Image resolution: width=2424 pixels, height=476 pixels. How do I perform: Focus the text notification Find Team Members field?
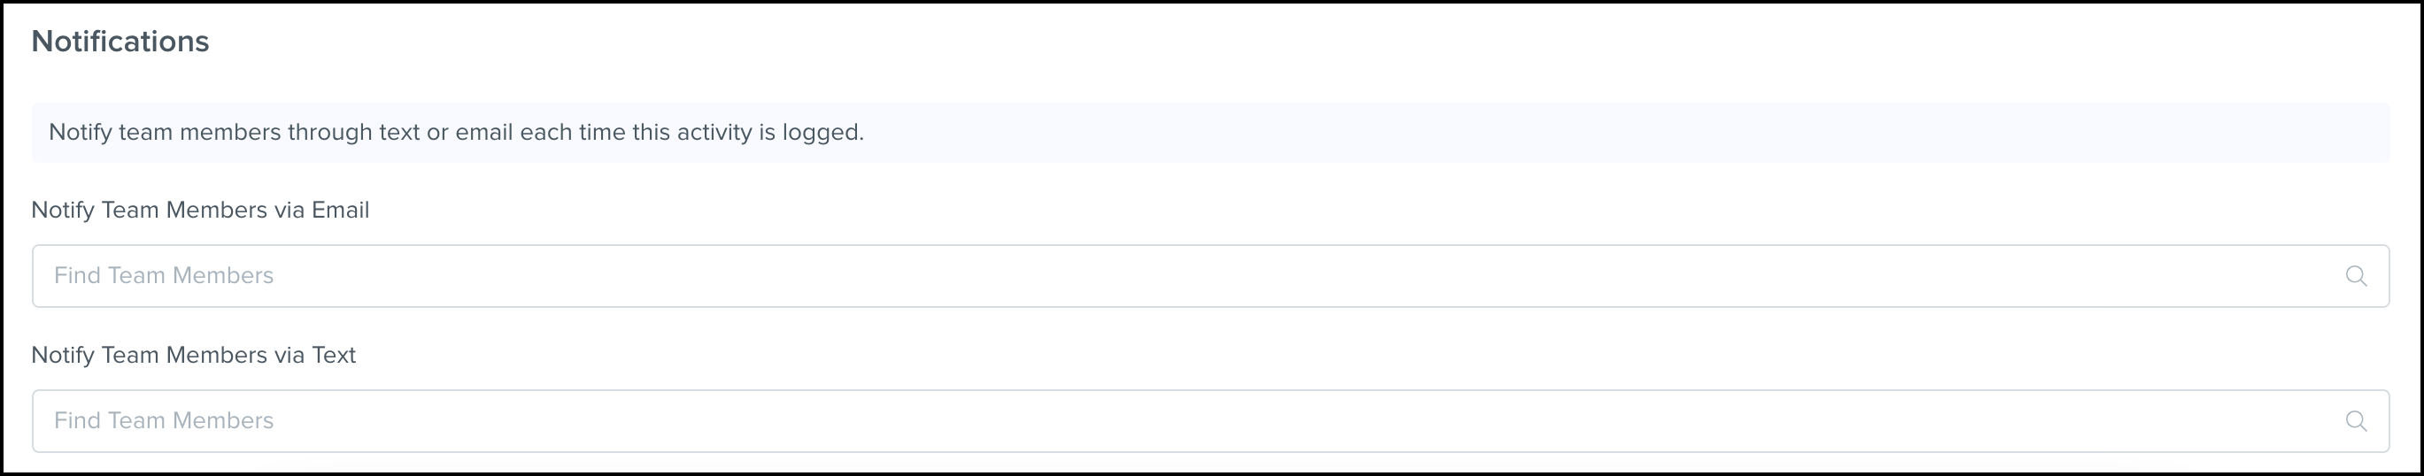pyautogui.click(x=1210, y=420)
